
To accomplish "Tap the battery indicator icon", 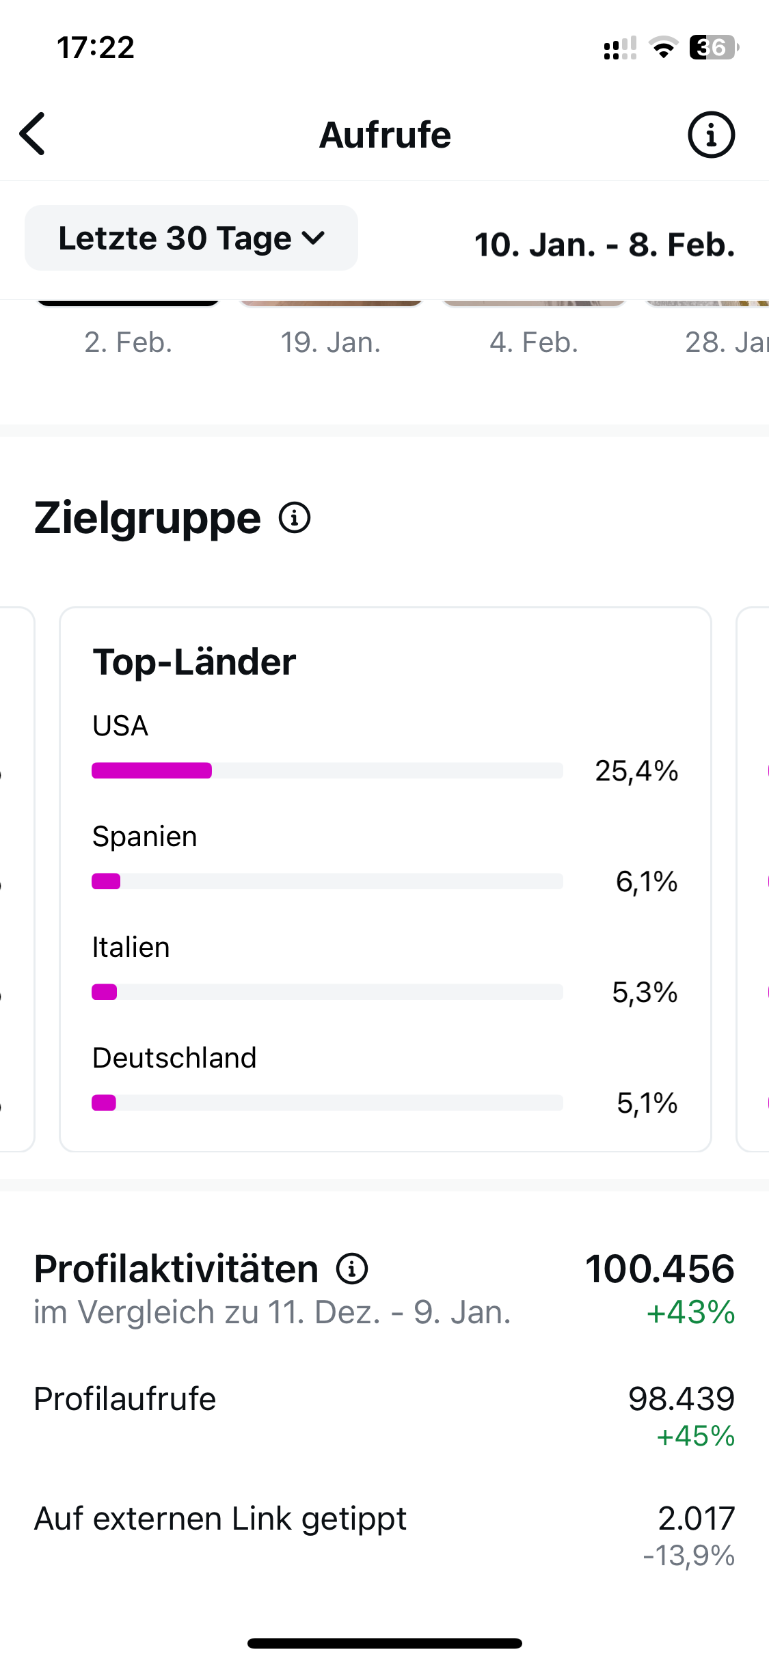I will pos(714,48).
